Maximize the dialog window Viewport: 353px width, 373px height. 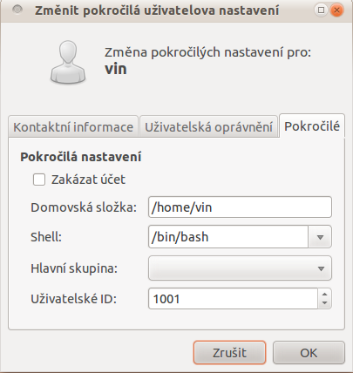[321, 10]
